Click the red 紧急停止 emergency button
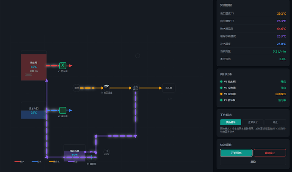292x172 pixels. point(270,153)
